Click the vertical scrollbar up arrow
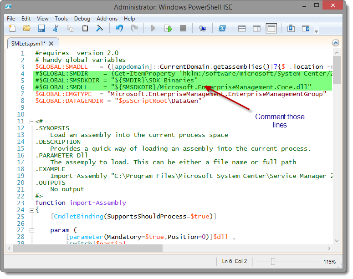 coord(337,53)
